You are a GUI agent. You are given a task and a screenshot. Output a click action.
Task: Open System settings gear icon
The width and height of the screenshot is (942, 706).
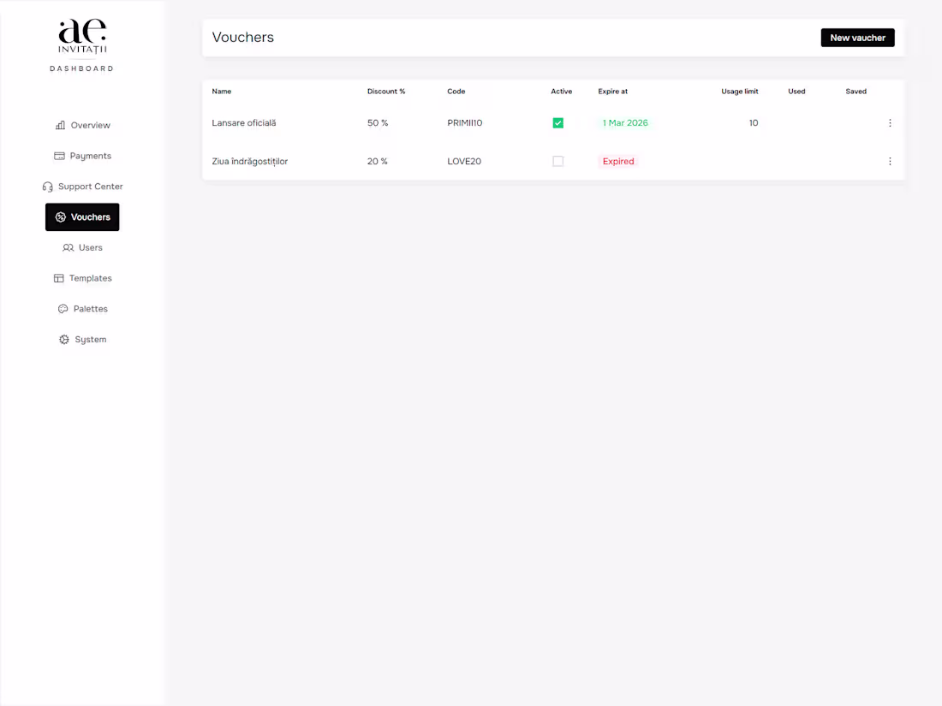[63, 339]
